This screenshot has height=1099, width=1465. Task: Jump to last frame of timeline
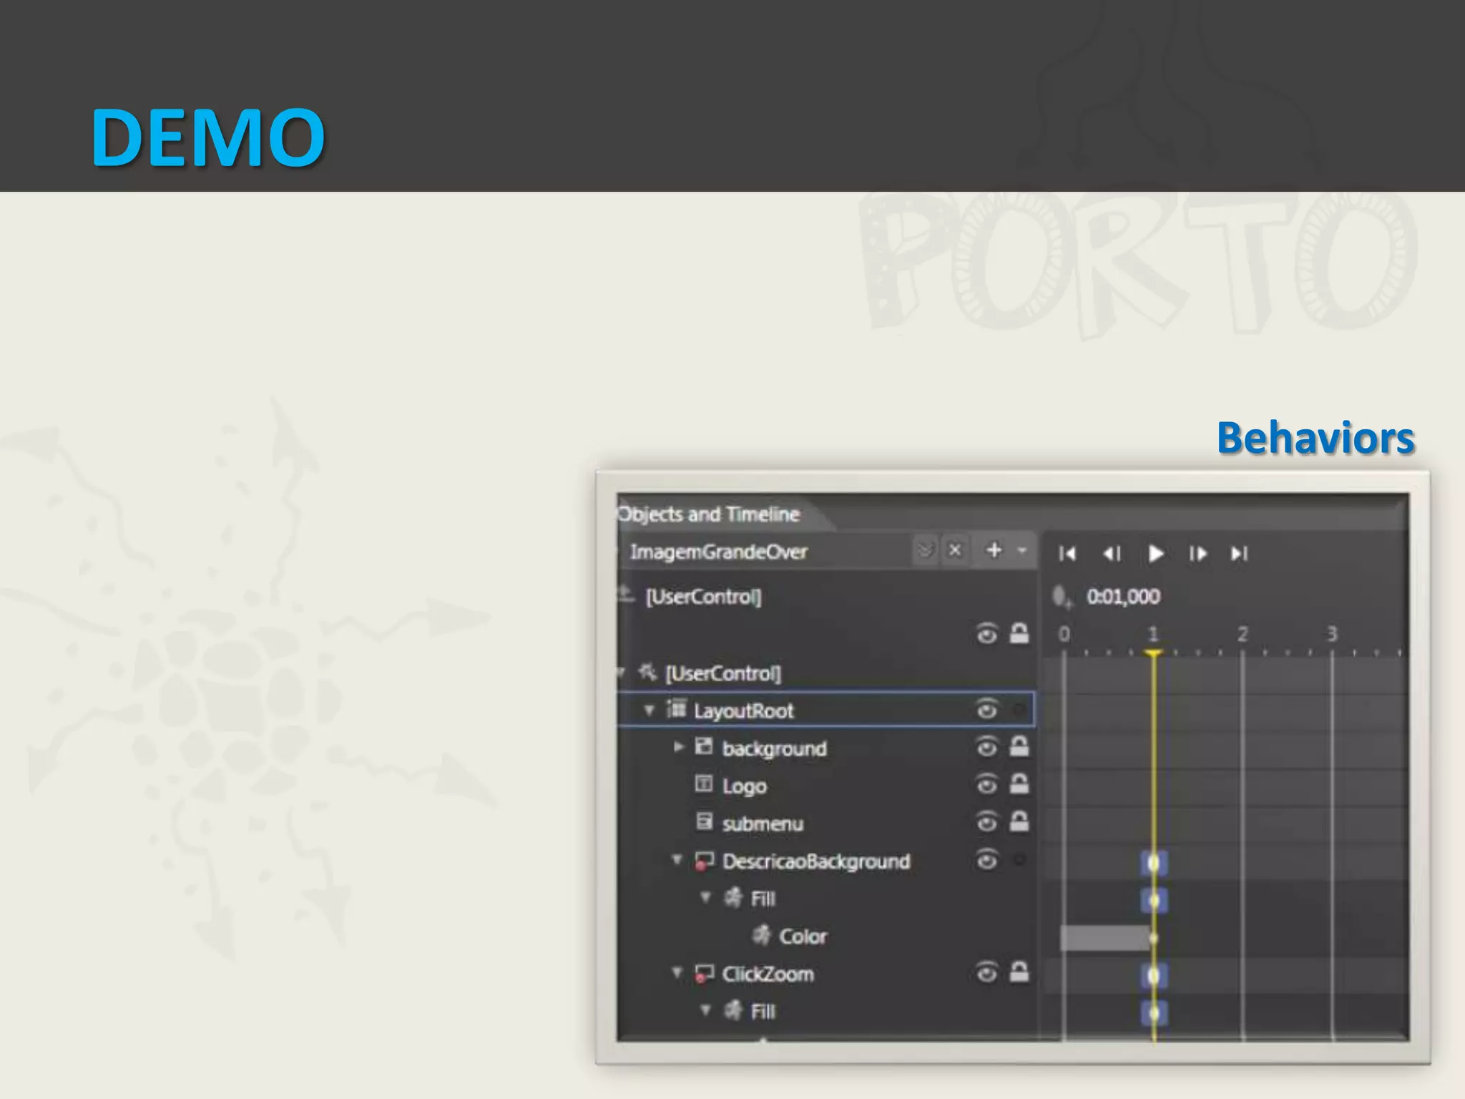point(1240,554)
